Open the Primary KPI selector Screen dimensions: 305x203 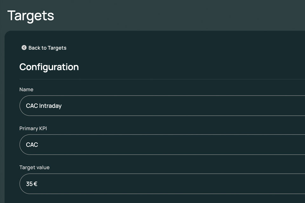[162, 145]
